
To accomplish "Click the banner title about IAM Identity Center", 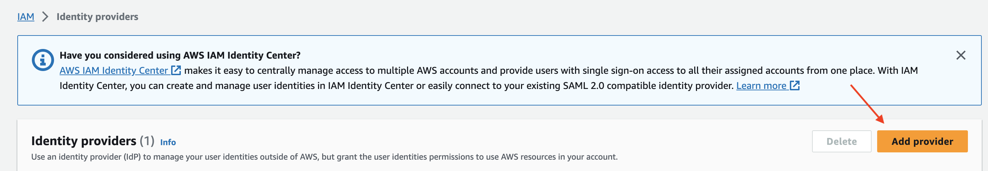I will [180, 56].
